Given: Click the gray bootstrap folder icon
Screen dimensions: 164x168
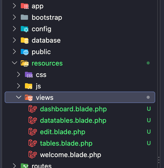Looking at the screenshot, I should click(x=24, y=17).
